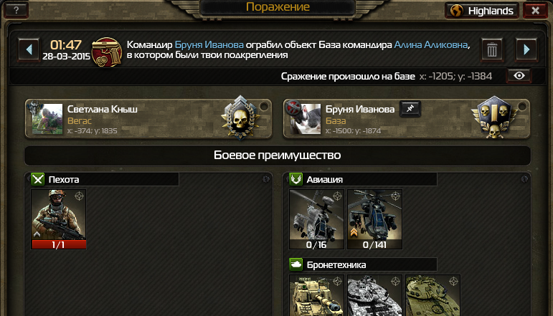Viewport: 553px width, 316px height.
Task: Click the Highlands globe button
Action: 482,11
